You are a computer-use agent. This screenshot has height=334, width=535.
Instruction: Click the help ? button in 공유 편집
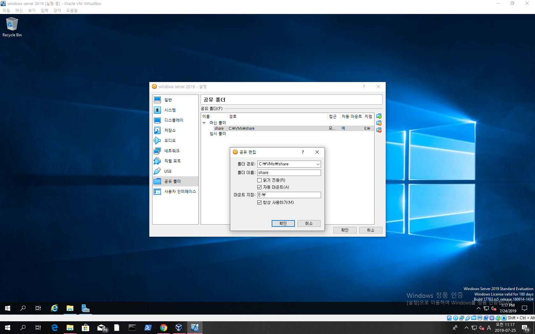(x=303, y=152)
